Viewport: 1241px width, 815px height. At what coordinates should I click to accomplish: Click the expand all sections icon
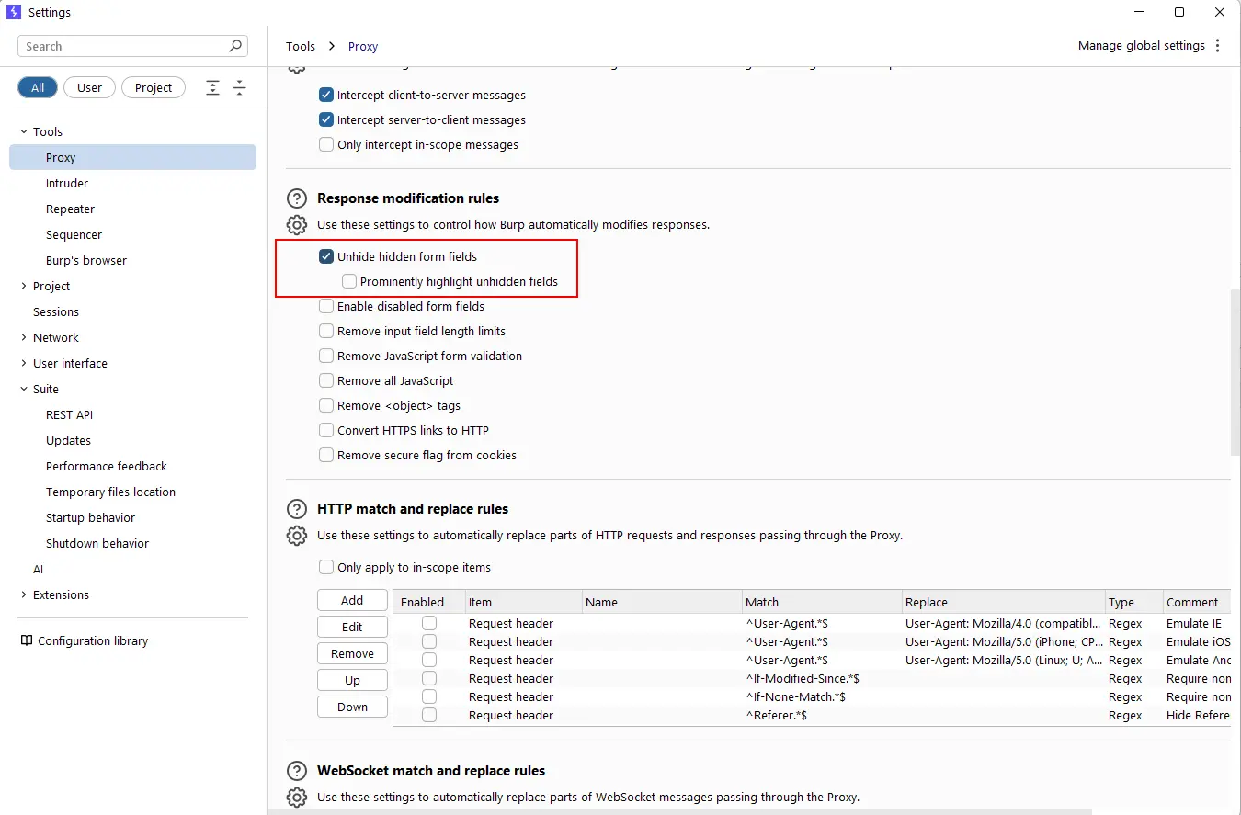pos(212,88)
